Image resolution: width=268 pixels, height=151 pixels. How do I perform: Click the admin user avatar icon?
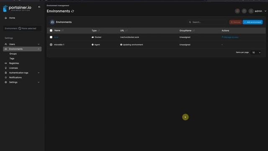pos(251,11)
